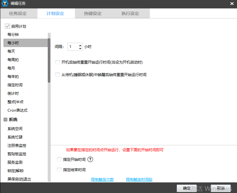Enable 开机后始终重置开始运行时间 checkbox

pos(57,62)
